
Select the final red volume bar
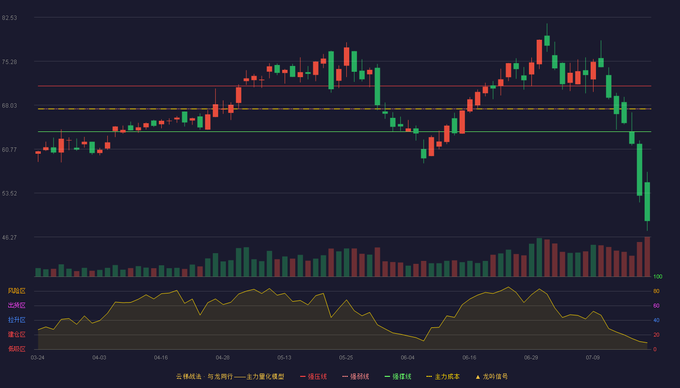click(x=647, y=257)
